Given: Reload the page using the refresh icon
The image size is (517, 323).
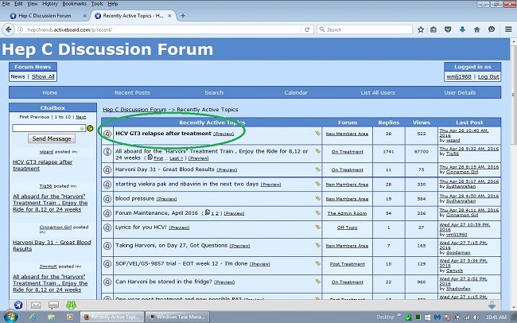Looking at the screenshot, I should click(x=308, y=29).
